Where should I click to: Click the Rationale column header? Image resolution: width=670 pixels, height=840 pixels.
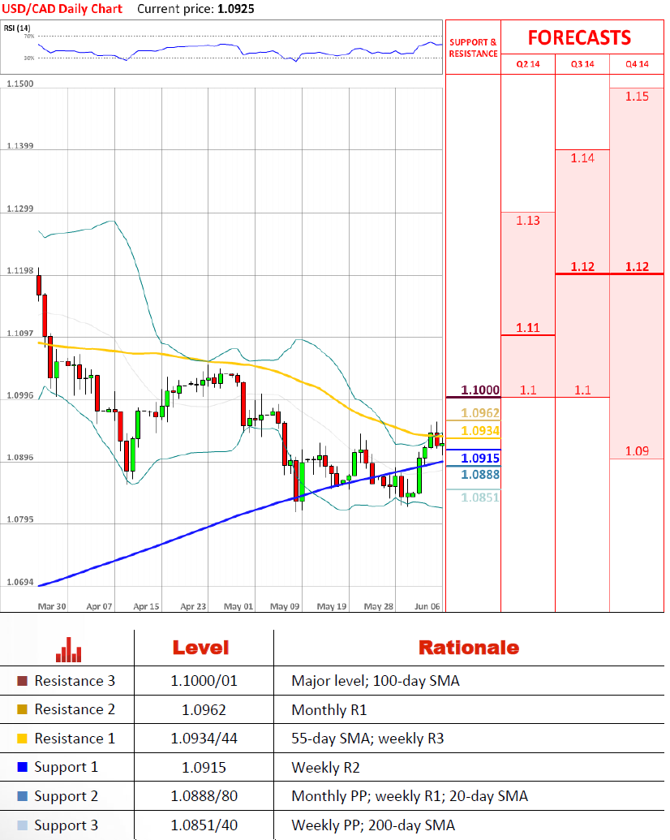pos(469,648)
